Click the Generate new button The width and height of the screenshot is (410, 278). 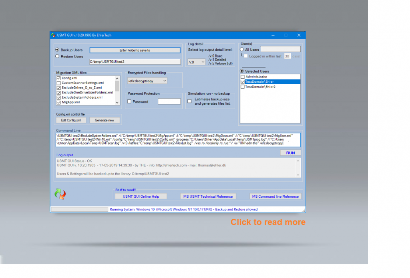pyautogui.click(x=105, y=120)
